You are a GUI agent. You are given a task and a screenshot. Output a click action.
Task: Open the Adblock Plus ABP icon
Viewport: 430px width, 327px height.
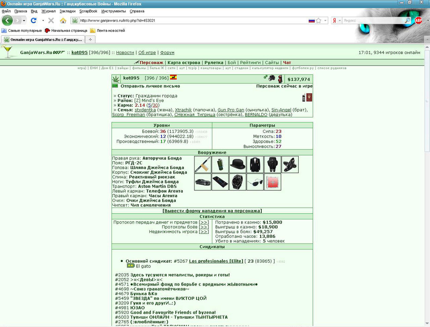[x=418, y=20]
